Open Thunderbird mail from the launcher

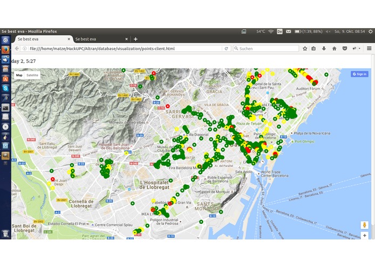pos(5,59)
